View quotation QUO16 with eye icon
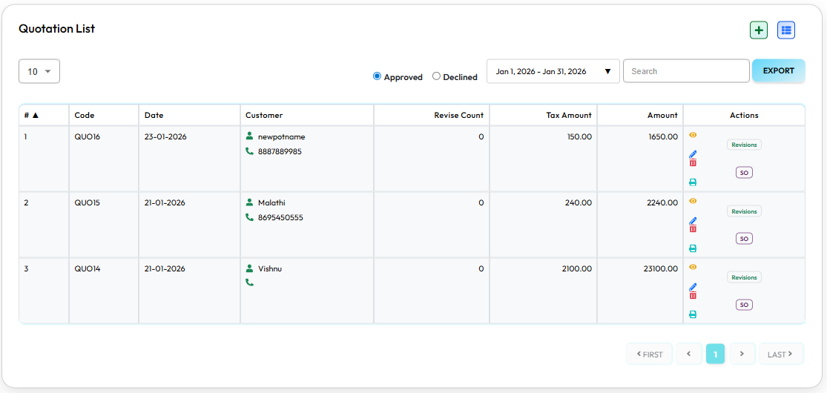 coord(693,135)
